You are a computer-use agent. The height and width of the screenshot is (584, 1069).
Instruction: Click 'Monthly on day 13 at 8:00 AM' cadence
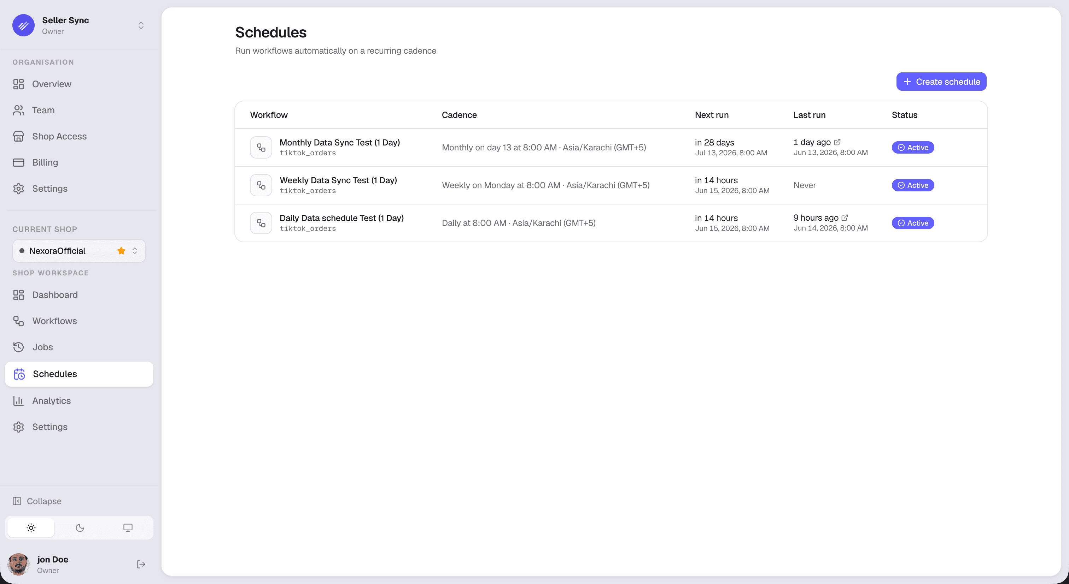[x=499, y=148]
